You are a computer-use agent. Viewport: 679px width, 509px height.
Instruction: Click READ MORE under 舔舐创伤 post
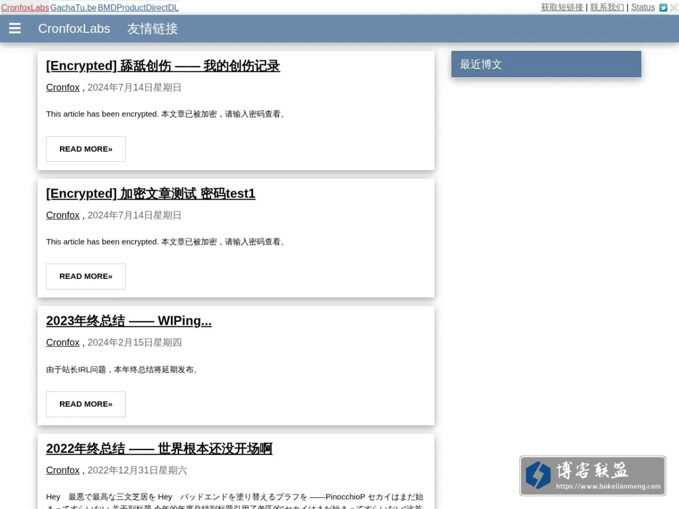pyautogui.click(x=86, y=149)
